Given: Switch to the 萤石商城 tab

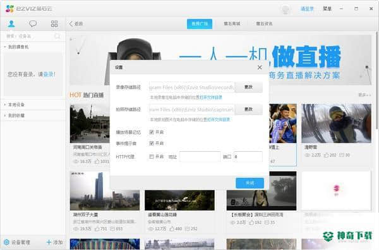Looking at the screenshot, I should pyautogui.click(x=232, y=24).
